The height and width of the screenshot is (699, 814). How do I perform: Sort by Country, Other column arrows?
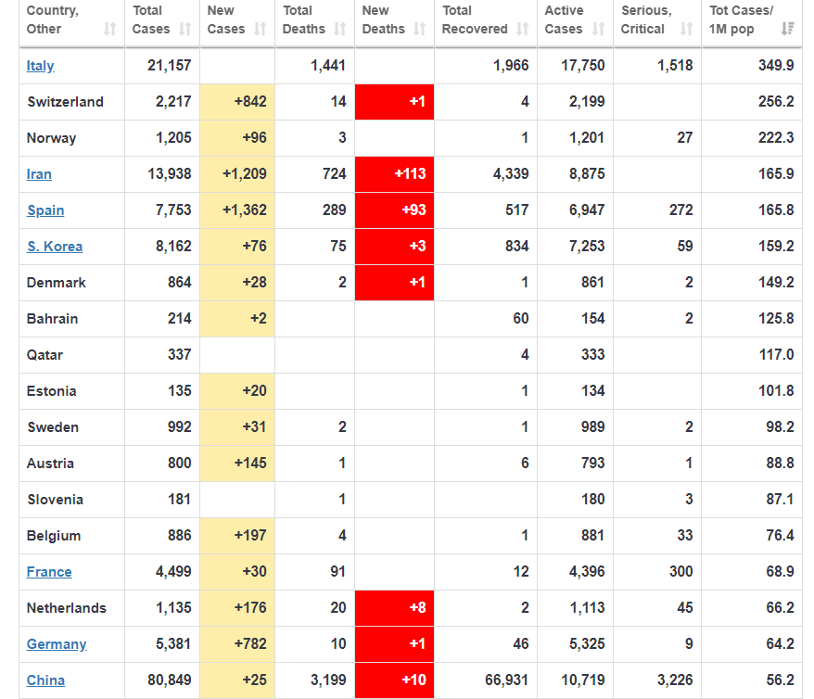(x=110, y=29)
